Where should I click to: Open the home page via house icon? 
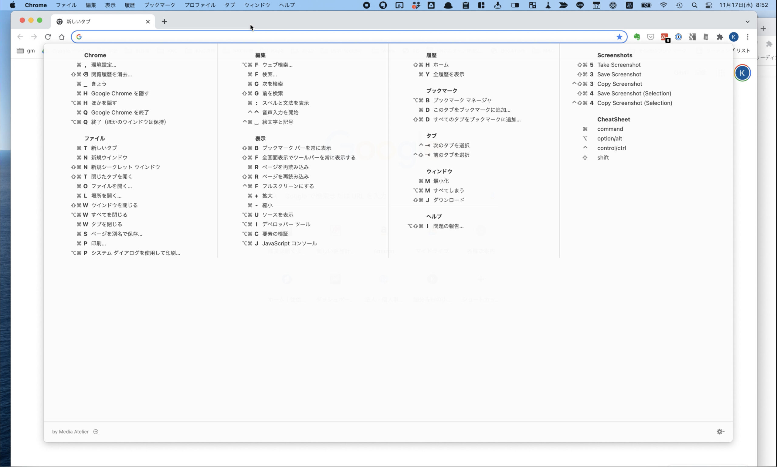point(62,37)
